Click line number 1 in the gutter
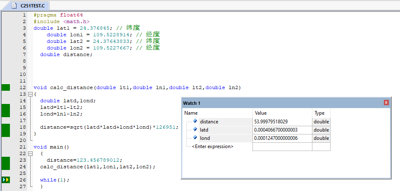Image resolution: width=400 pixels, height=191 pixels. [24, 15]
